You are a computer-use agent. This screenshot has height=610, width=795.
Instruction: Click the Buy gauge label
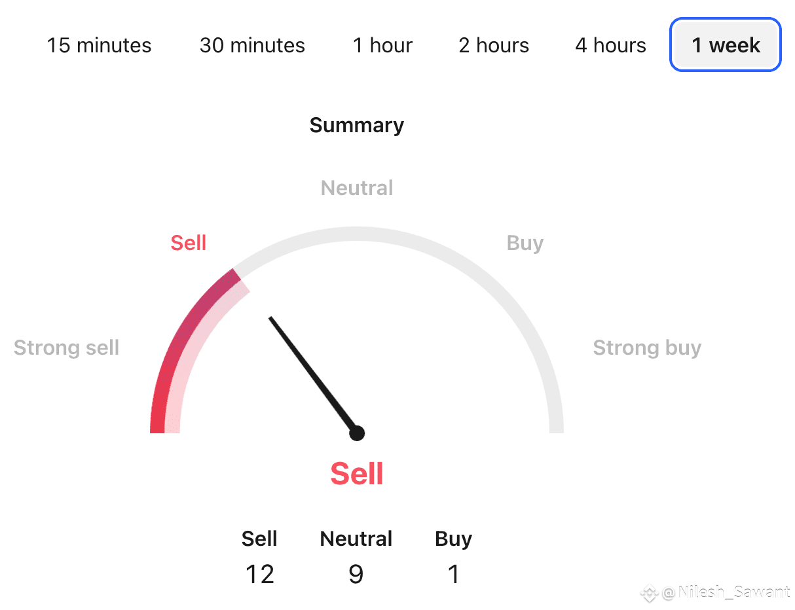pos(525,243)
